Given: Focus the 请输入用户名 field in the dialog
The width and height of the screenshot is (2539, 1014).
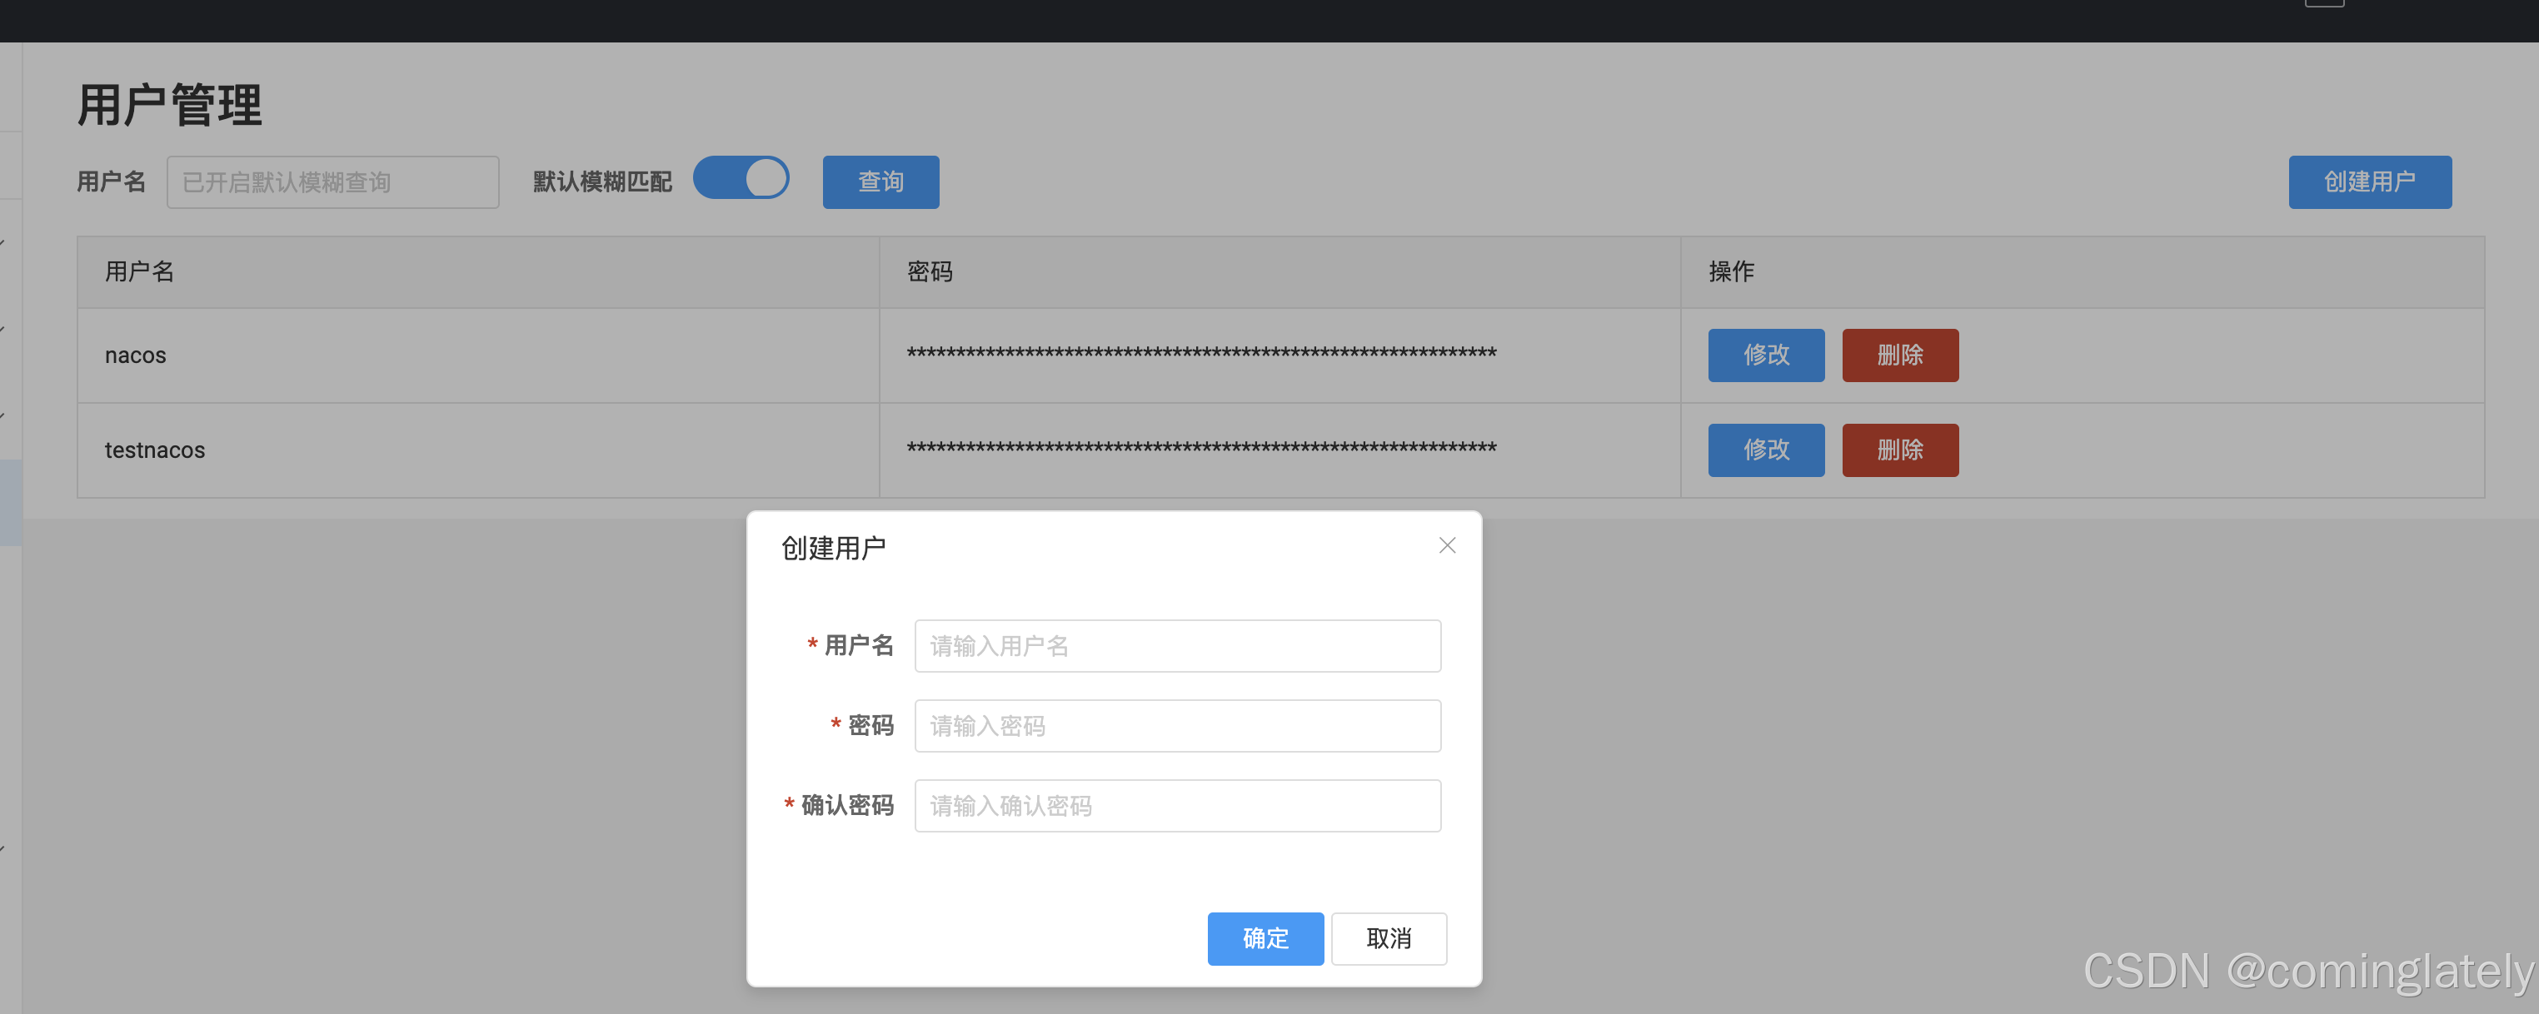Looking at the screenshot, I should 1178,646.
